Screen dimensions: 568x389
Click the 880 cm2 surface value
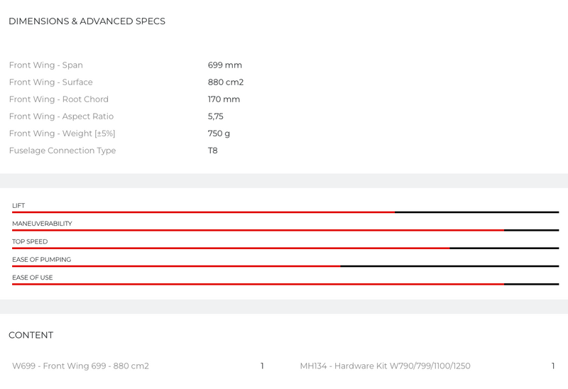pyautogui.click(x=226, y=82)
